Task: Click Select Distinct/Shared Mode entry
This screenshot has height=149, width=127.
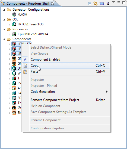Action: click(x=66, y=47)
